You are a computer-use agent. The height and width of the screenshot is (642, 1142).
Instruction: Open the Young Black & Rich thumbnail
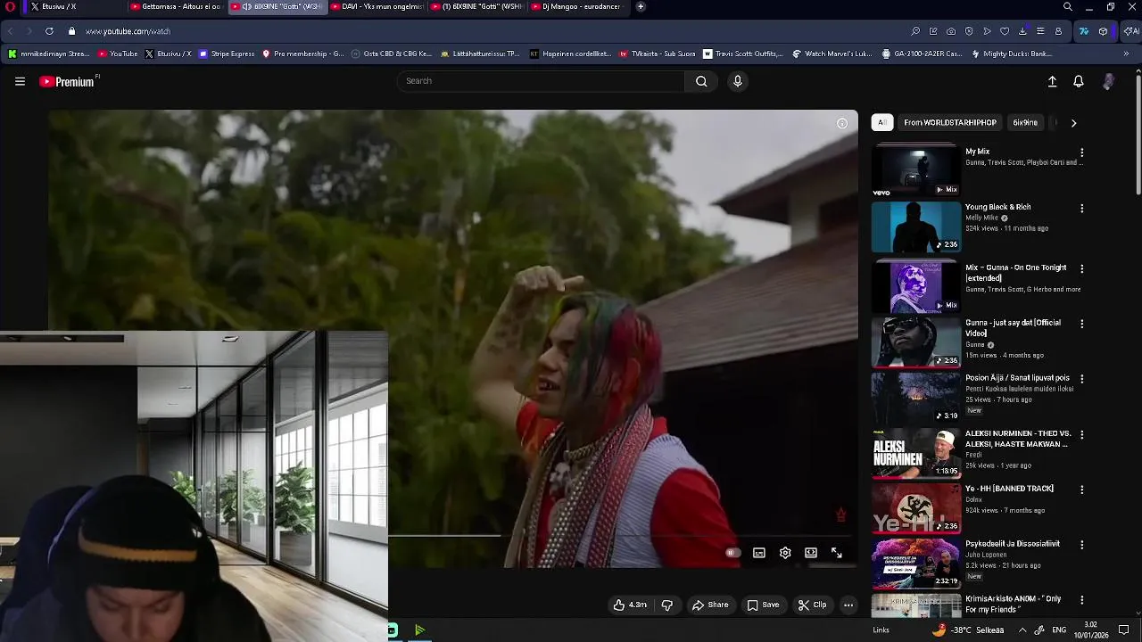click(x=915, y=226)
